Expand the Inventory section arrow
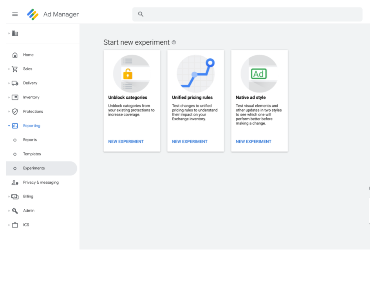Viewport: 376px width, 282px height. [9, 98]
